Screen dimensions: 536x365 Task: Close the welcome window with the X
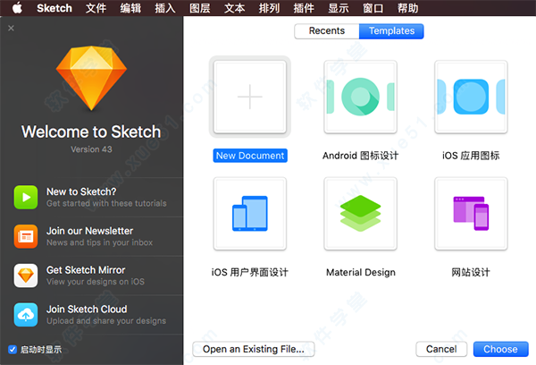tap(11, 28)
